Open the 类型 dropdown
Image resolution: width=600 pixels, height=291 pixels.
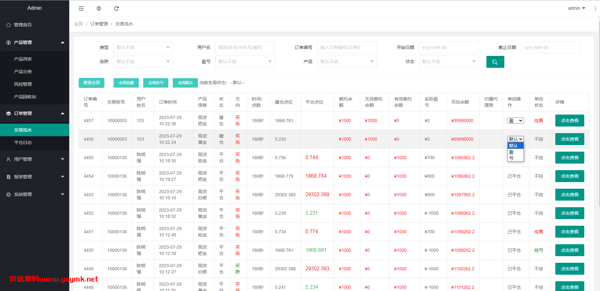coord(143,47)
